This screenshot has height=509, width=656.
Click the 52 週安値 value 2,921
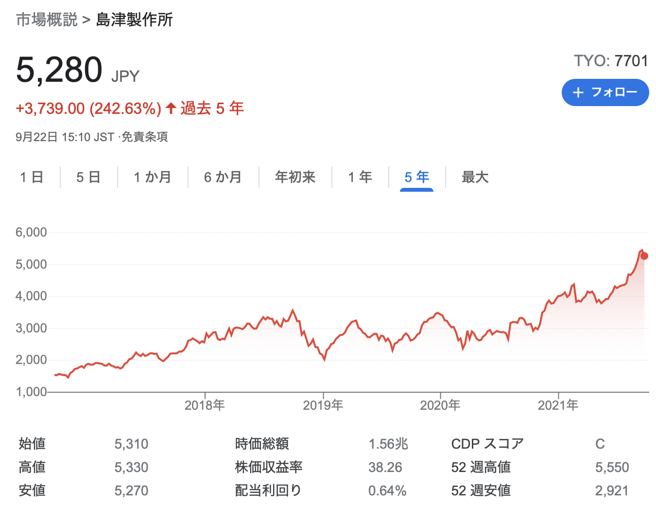click(x=612, y=491)
